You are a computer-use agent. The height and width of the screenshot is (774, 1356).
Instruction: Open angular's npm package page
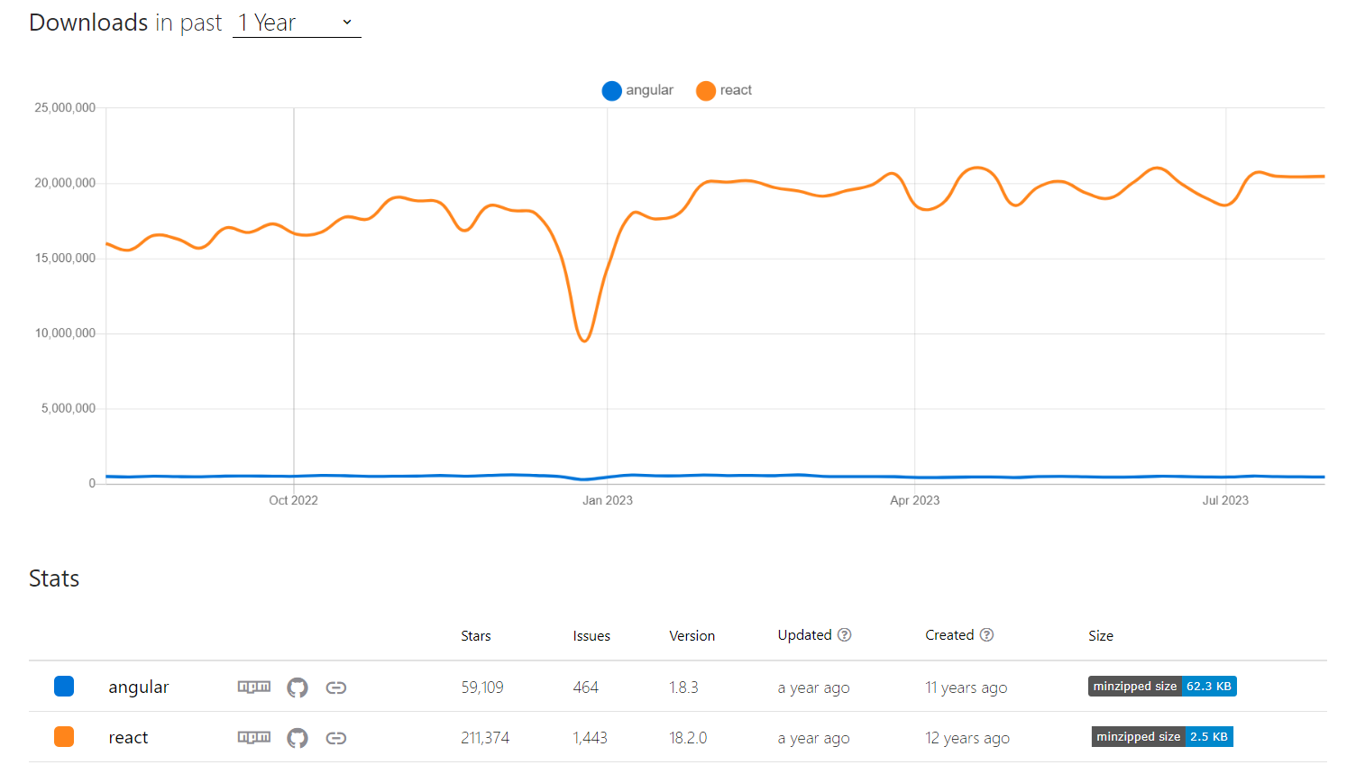click(253, 687)
